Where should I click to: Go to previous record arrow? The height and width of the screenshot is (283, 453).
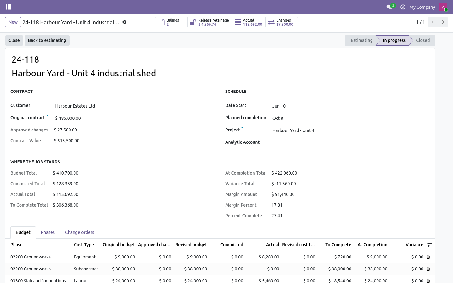(433, 22)
